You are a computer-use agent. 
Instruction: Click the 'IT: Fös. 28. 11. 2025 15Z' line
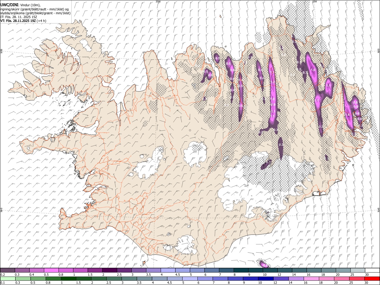pos(19,17)
